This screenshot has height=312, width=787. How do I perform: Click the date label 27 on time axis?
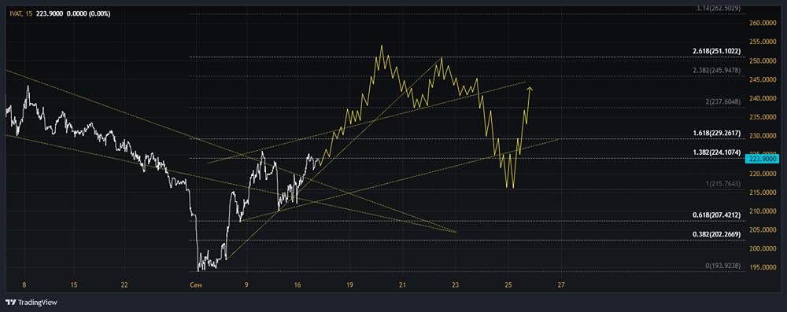561,284
